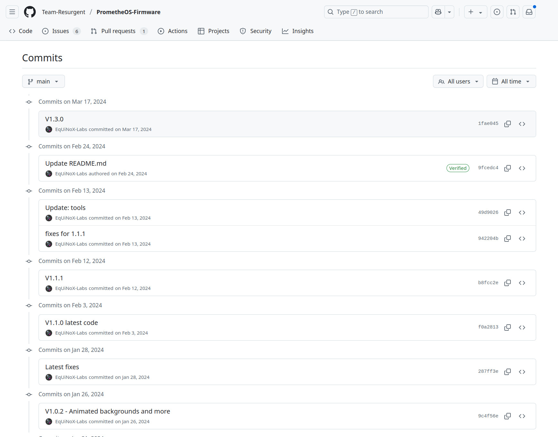558x437 pixels.
Task: Switch to the Issues tab
Action: 61,31
